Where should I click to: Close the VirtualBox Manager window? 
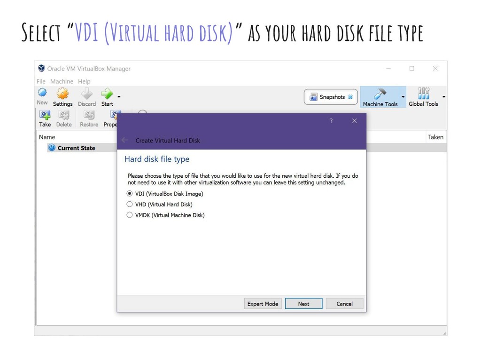[x=435, y=69]
